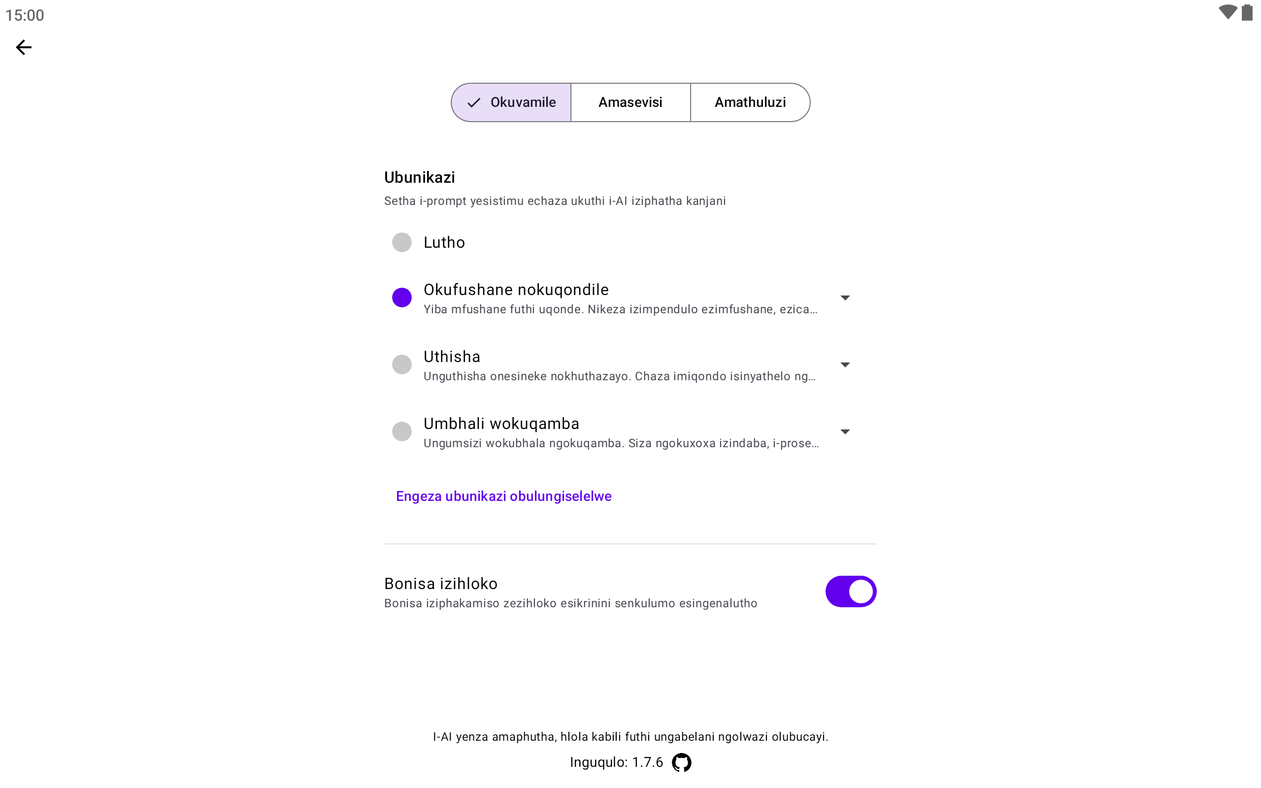This screenshot has height=788, width=1261.
Task: Select the Okufushane nokuqondile radio option
Action: (402, 297)
